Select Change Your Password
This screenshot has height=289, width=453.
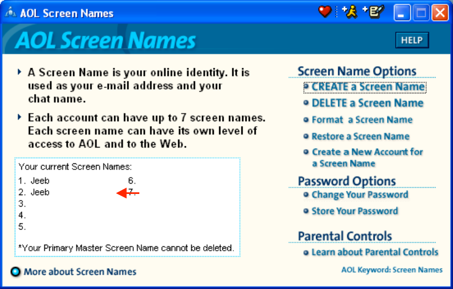coord(360,195)
